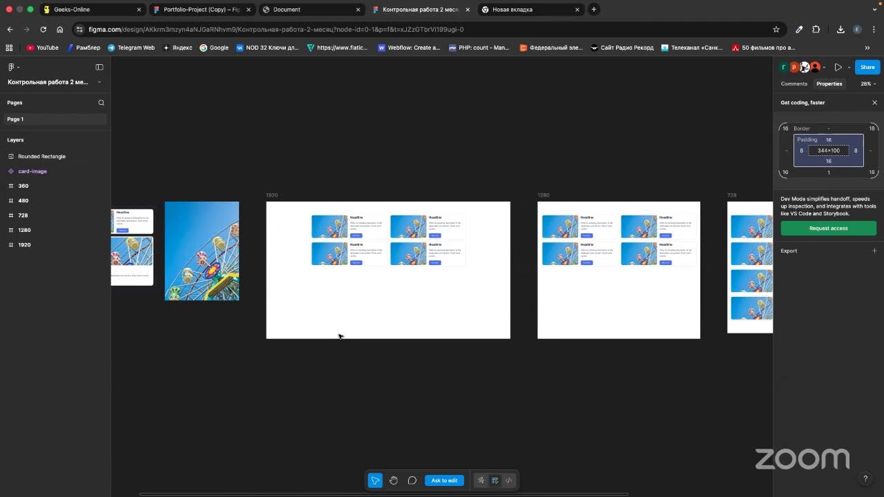This screenshot has width=884, height=497.
Task: Open the Figma main menu logo
Action: [11, 67]
